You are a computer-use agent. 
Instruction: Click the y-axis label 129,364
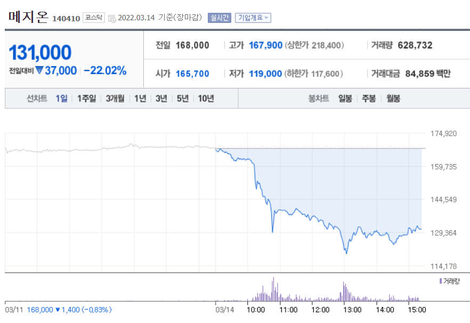(443, 233)
